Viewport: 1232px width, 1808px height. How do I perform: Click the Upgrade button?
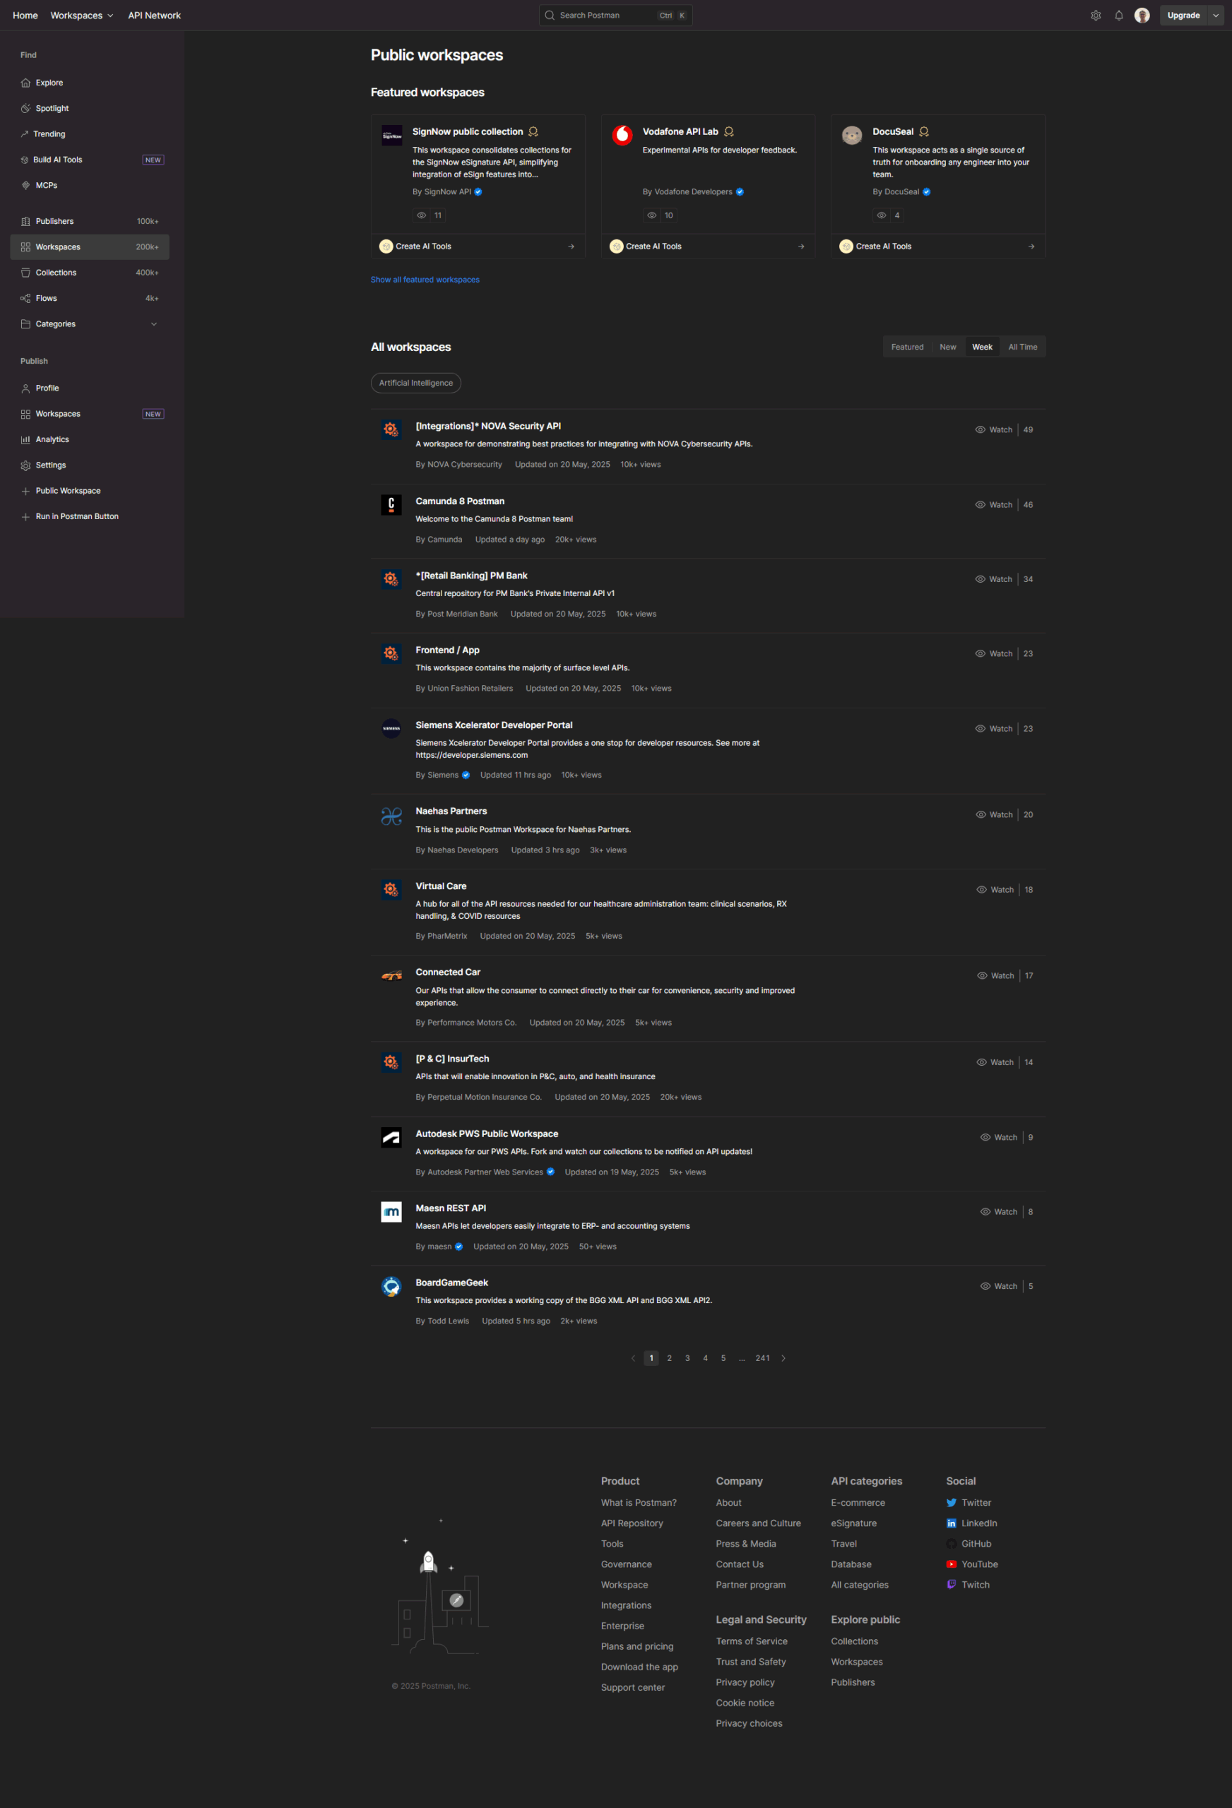tap(1183, 16)
